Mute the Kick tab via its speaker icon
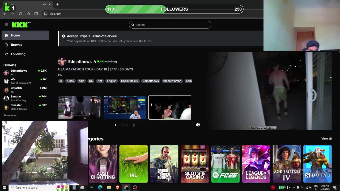This screenshot has height=191, width=340. 44,4
